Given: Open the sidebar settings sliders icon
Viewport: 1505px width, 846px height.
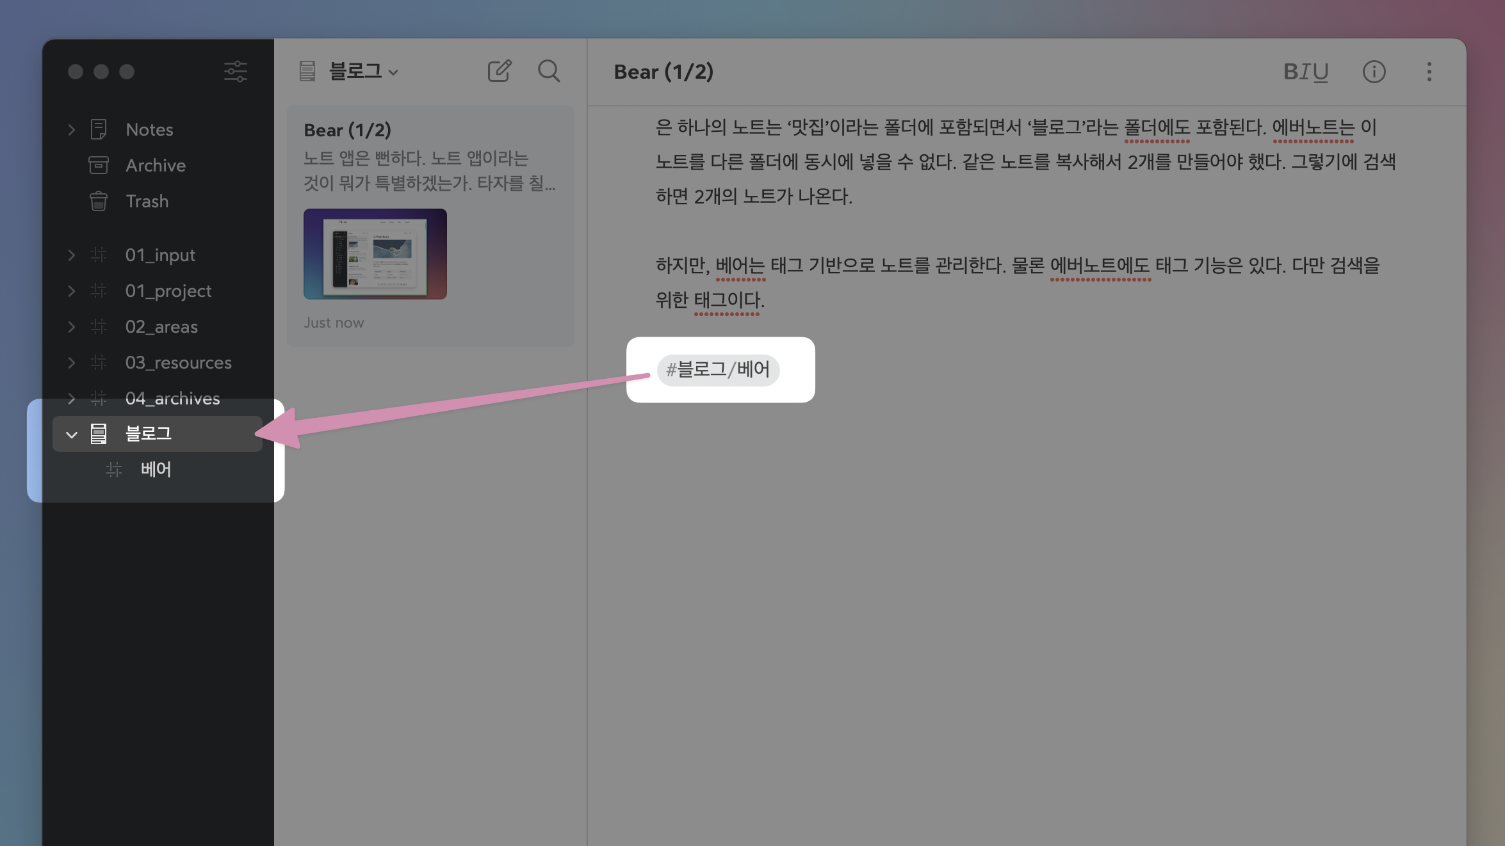Looking at the screenshot, I should coord(236,71).
